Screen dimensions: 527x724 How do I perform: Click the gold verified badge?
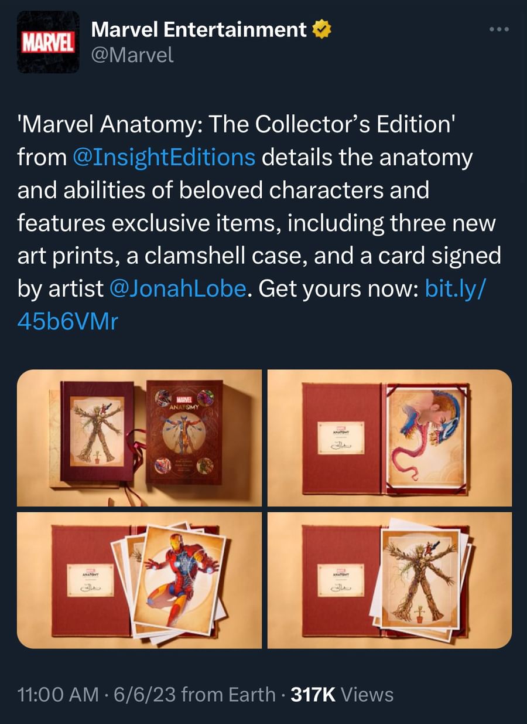pyautogui.click(x=321, y=29)
